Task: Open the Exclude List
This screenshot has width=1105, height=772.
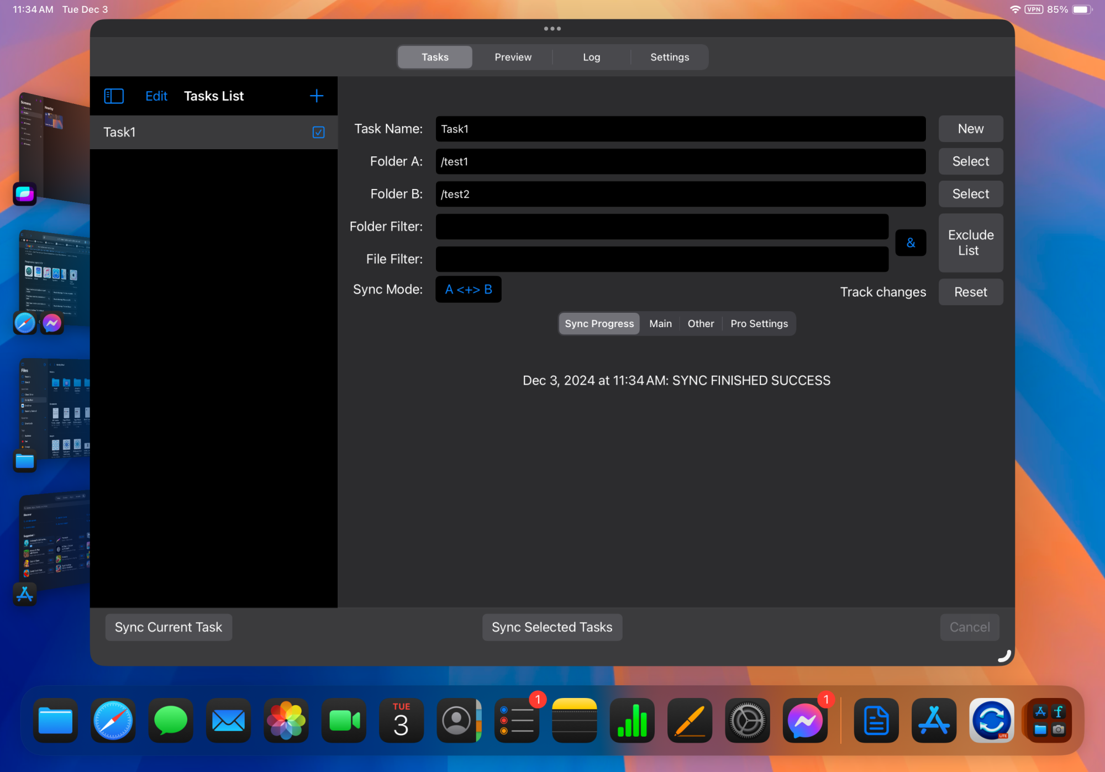Action: [970, 243]
